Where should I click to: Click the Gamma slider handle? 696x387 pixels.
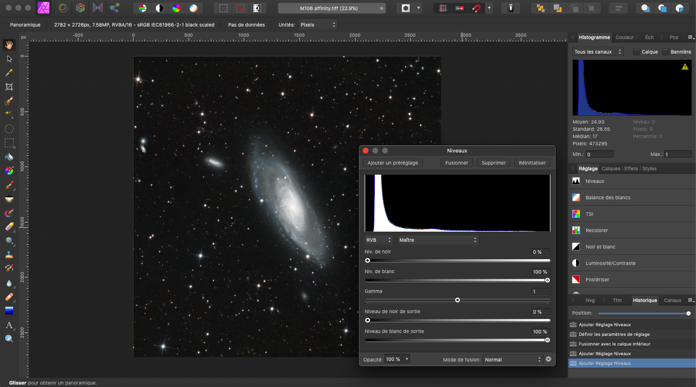[x=458, y=300]
